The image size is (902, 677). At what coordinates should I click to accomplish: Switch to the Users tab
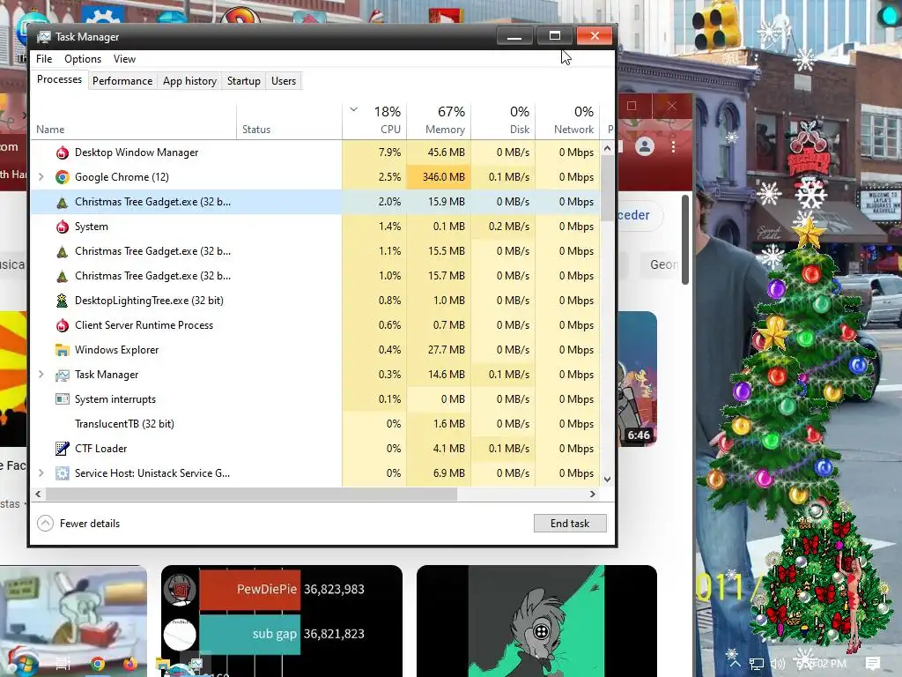click(284, 81)
